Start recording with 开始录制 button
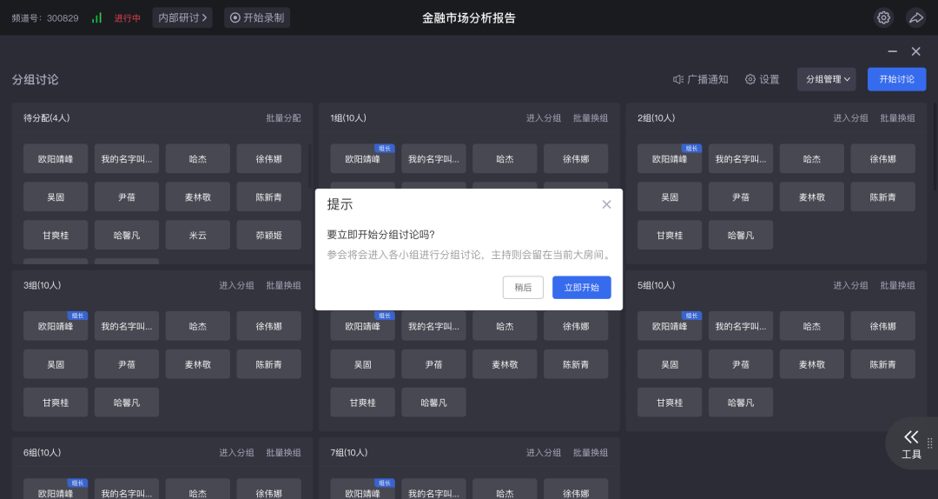The image size is (938, 499). pyautogui.click(x=257, y=17)
